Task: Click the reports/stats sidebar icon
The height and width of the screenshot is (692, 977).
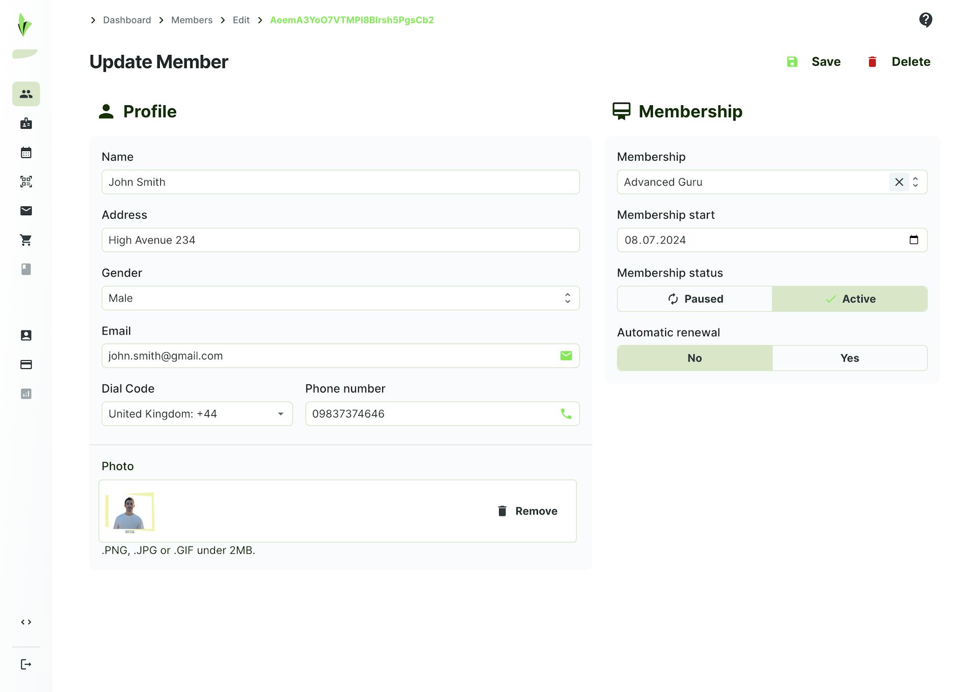Action: (26, 394)
